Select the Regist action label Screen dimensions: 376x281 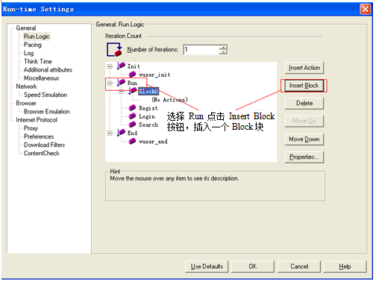[x=148, y=108]
